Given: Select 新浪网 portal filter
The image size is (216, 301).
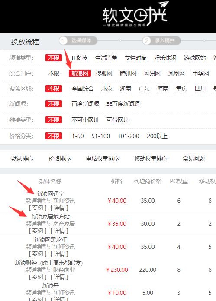Looking at the screenshot, I should point(80,73).
